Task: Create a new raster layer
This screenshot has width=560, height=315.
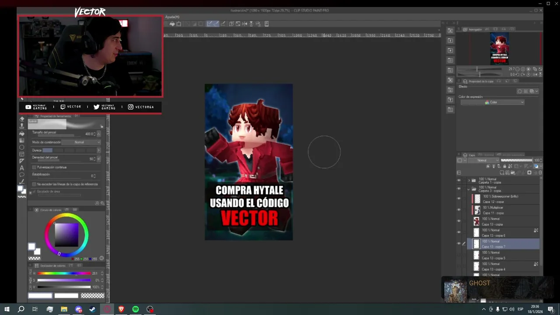Action: click(x=503, y=172)
